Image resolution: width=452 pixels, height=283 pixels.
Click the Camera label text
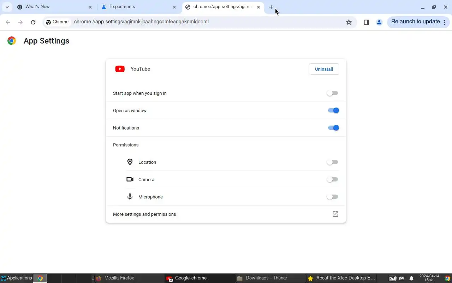[146, 180]
